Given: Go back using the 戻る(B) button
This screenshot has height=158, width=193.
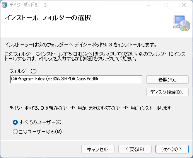Looking at the screenshot, I should coord(135,149).
